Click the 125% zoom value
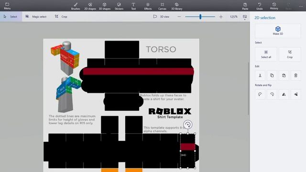306x172 pixels. tap(234, 17)
